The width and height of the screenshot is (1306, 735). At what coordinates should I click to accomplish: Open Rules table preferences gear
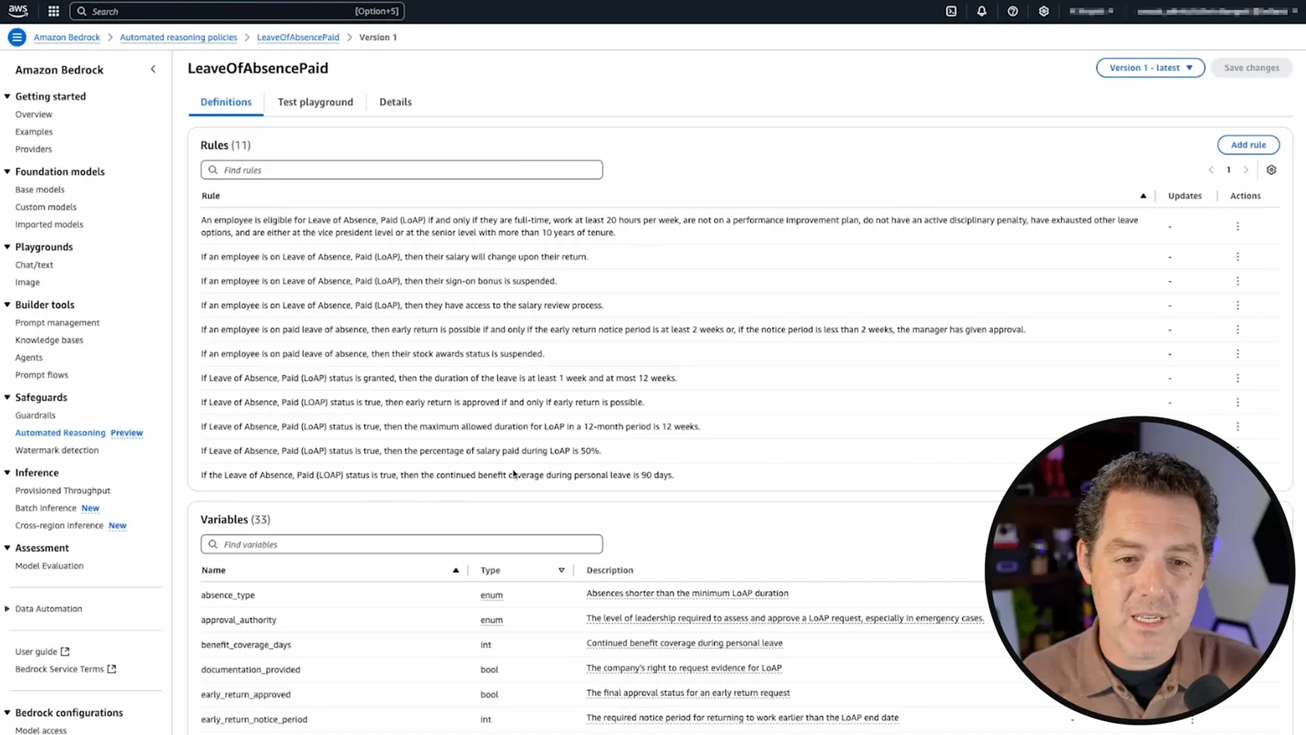coord(1271,170)
